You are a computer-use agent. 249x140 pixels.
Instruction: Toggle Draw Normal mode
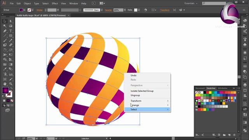(x=4, y=105)
